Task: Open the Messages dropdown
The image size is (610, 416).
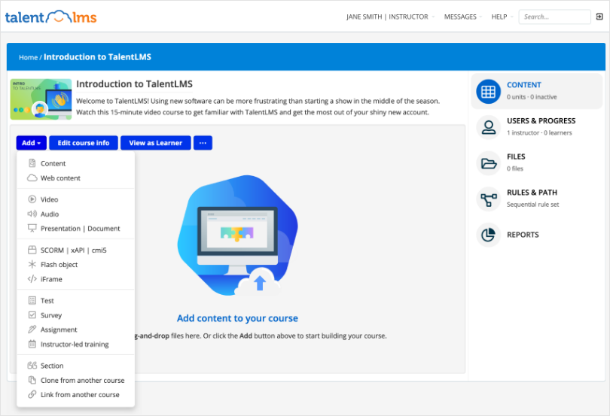Action: [463, 17]
